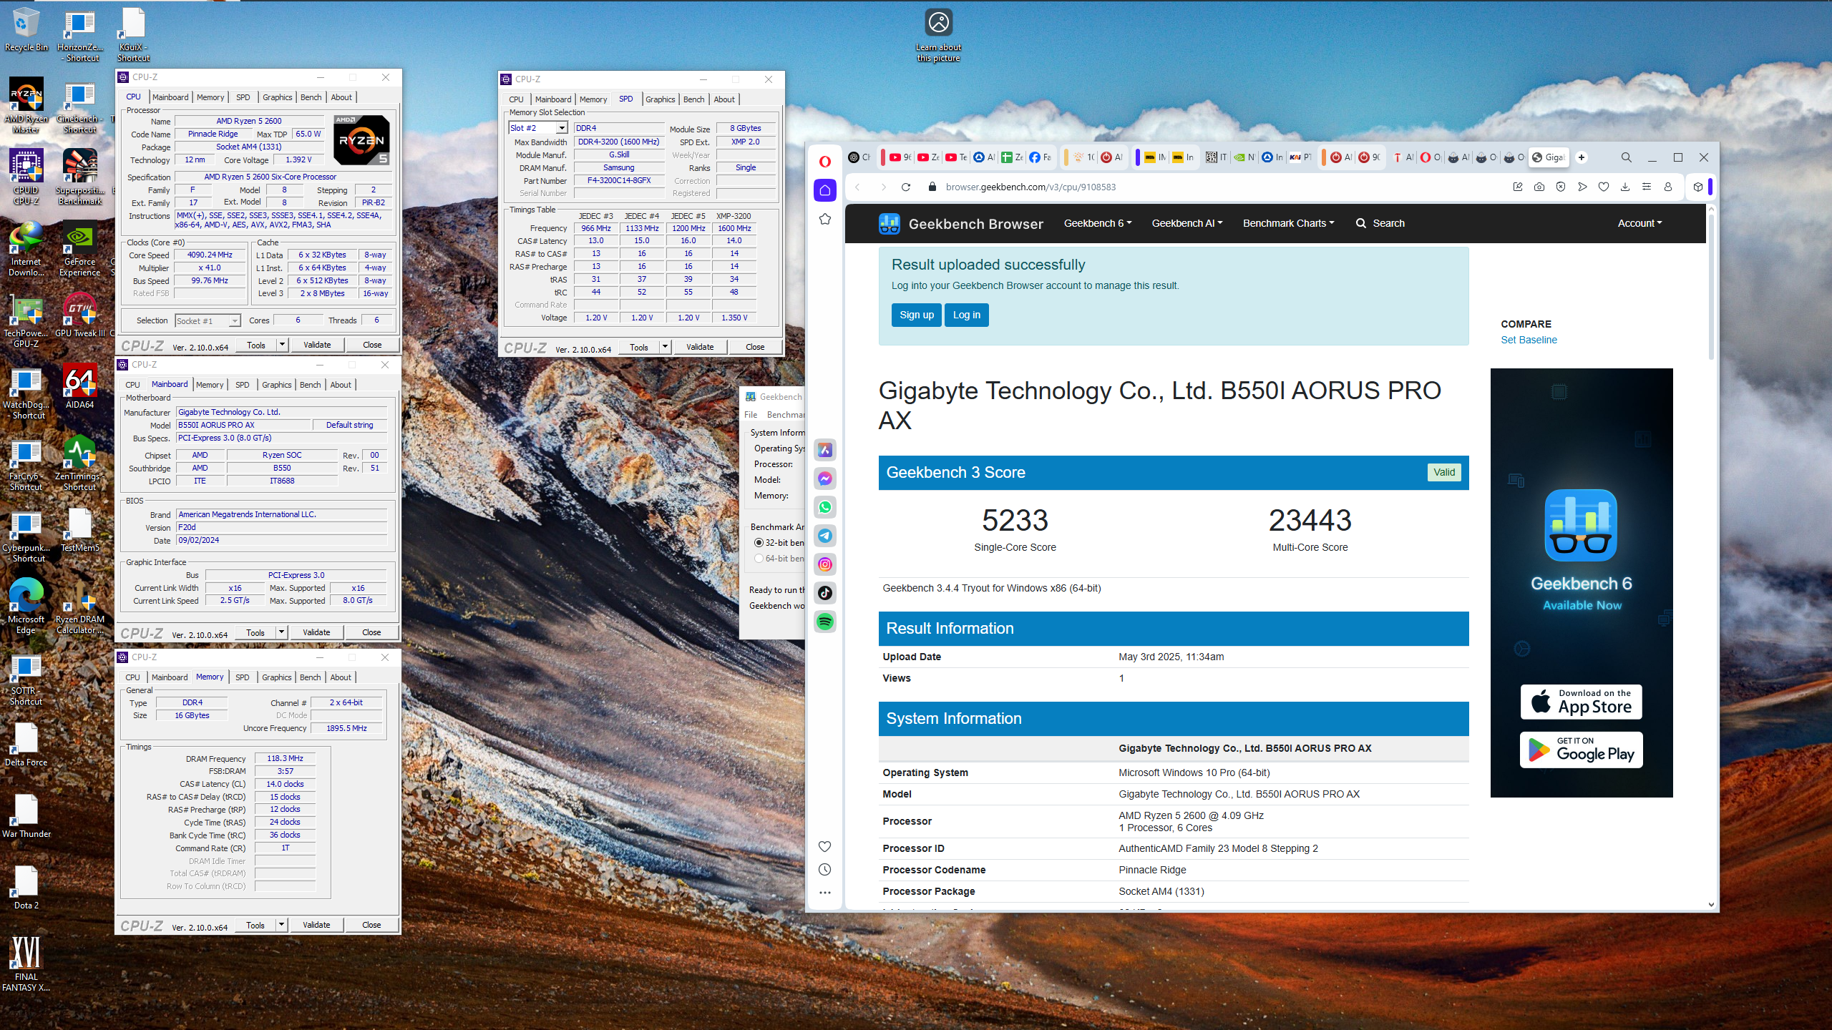The image size is (1832, 1030).
Task: Switch to SPD tab in Memory CPU-Z window
Action: point(243,677)
